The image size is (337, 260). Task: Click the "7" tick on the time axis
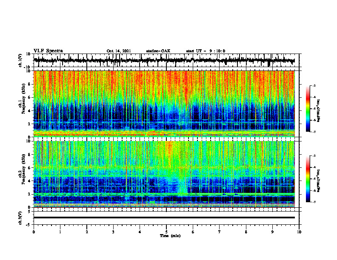coord(220,232)
